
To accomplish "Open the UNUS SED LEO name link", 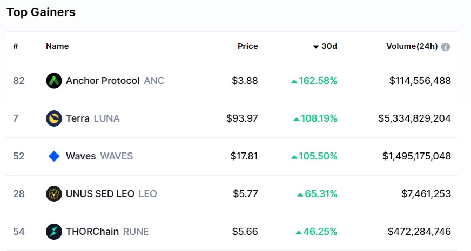I will [x=100, y=194].
